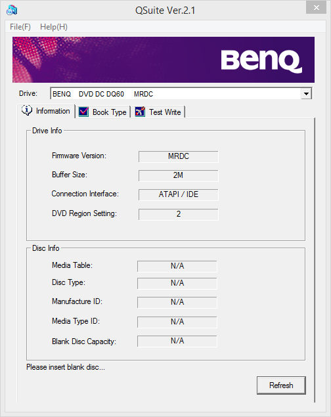Viewport: 331px width, 417px height.
Task: Click the Disc Type N/A field
Action: point(177,283)
